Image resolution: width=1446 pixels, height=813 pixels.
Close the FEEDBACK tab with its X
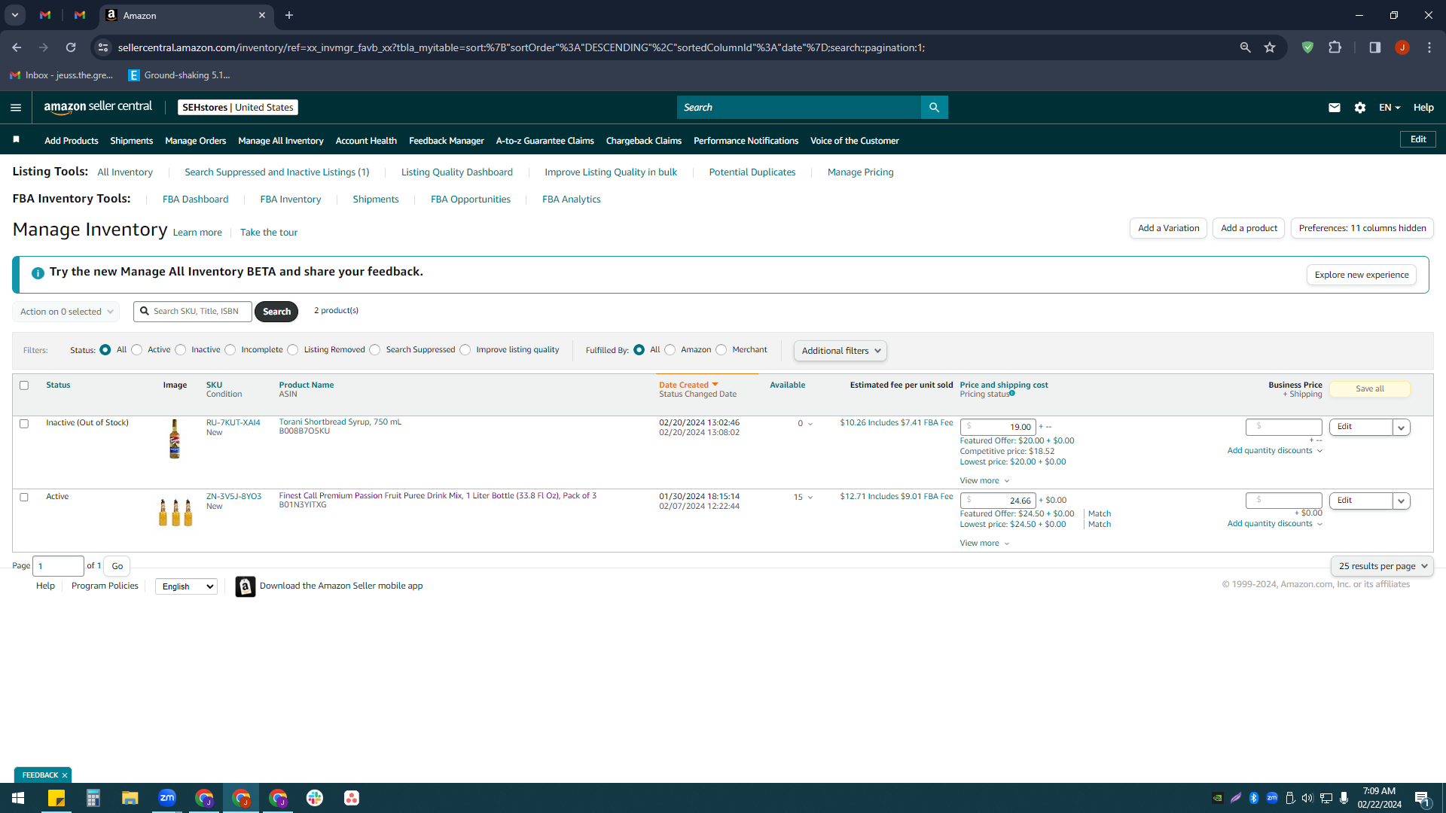click(x=65, y=775)
